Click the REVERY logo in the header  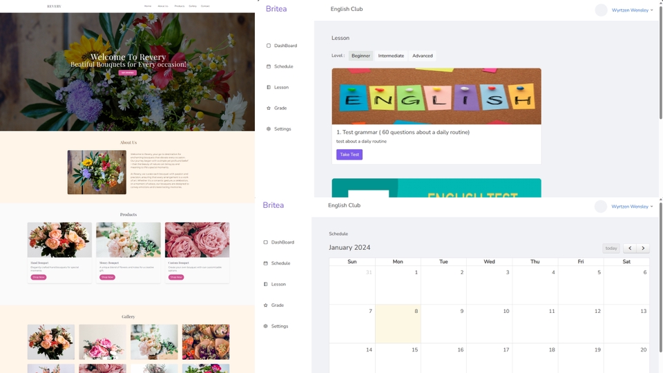(x=54, y=6)
